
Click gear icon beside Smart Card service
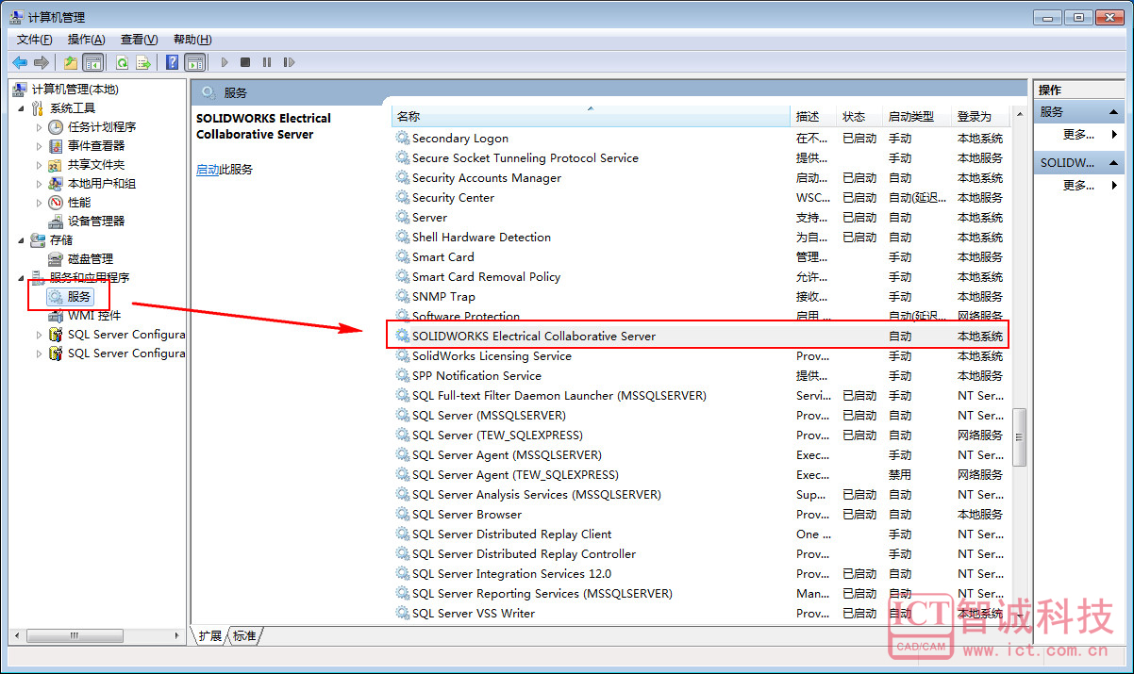coord(403,256)
